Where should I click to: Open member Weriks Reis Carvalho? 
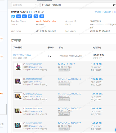(x=46, y=21)
